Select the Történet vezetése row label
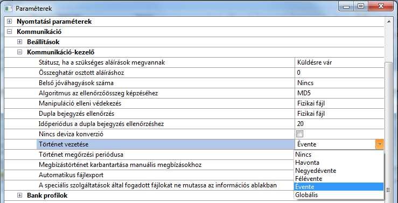398x203 pixels. [64, 144]
